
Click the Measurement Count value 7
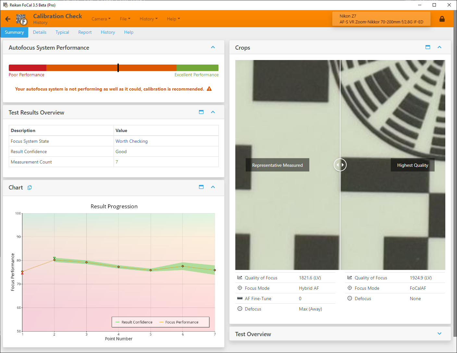[x=117, y=162]
